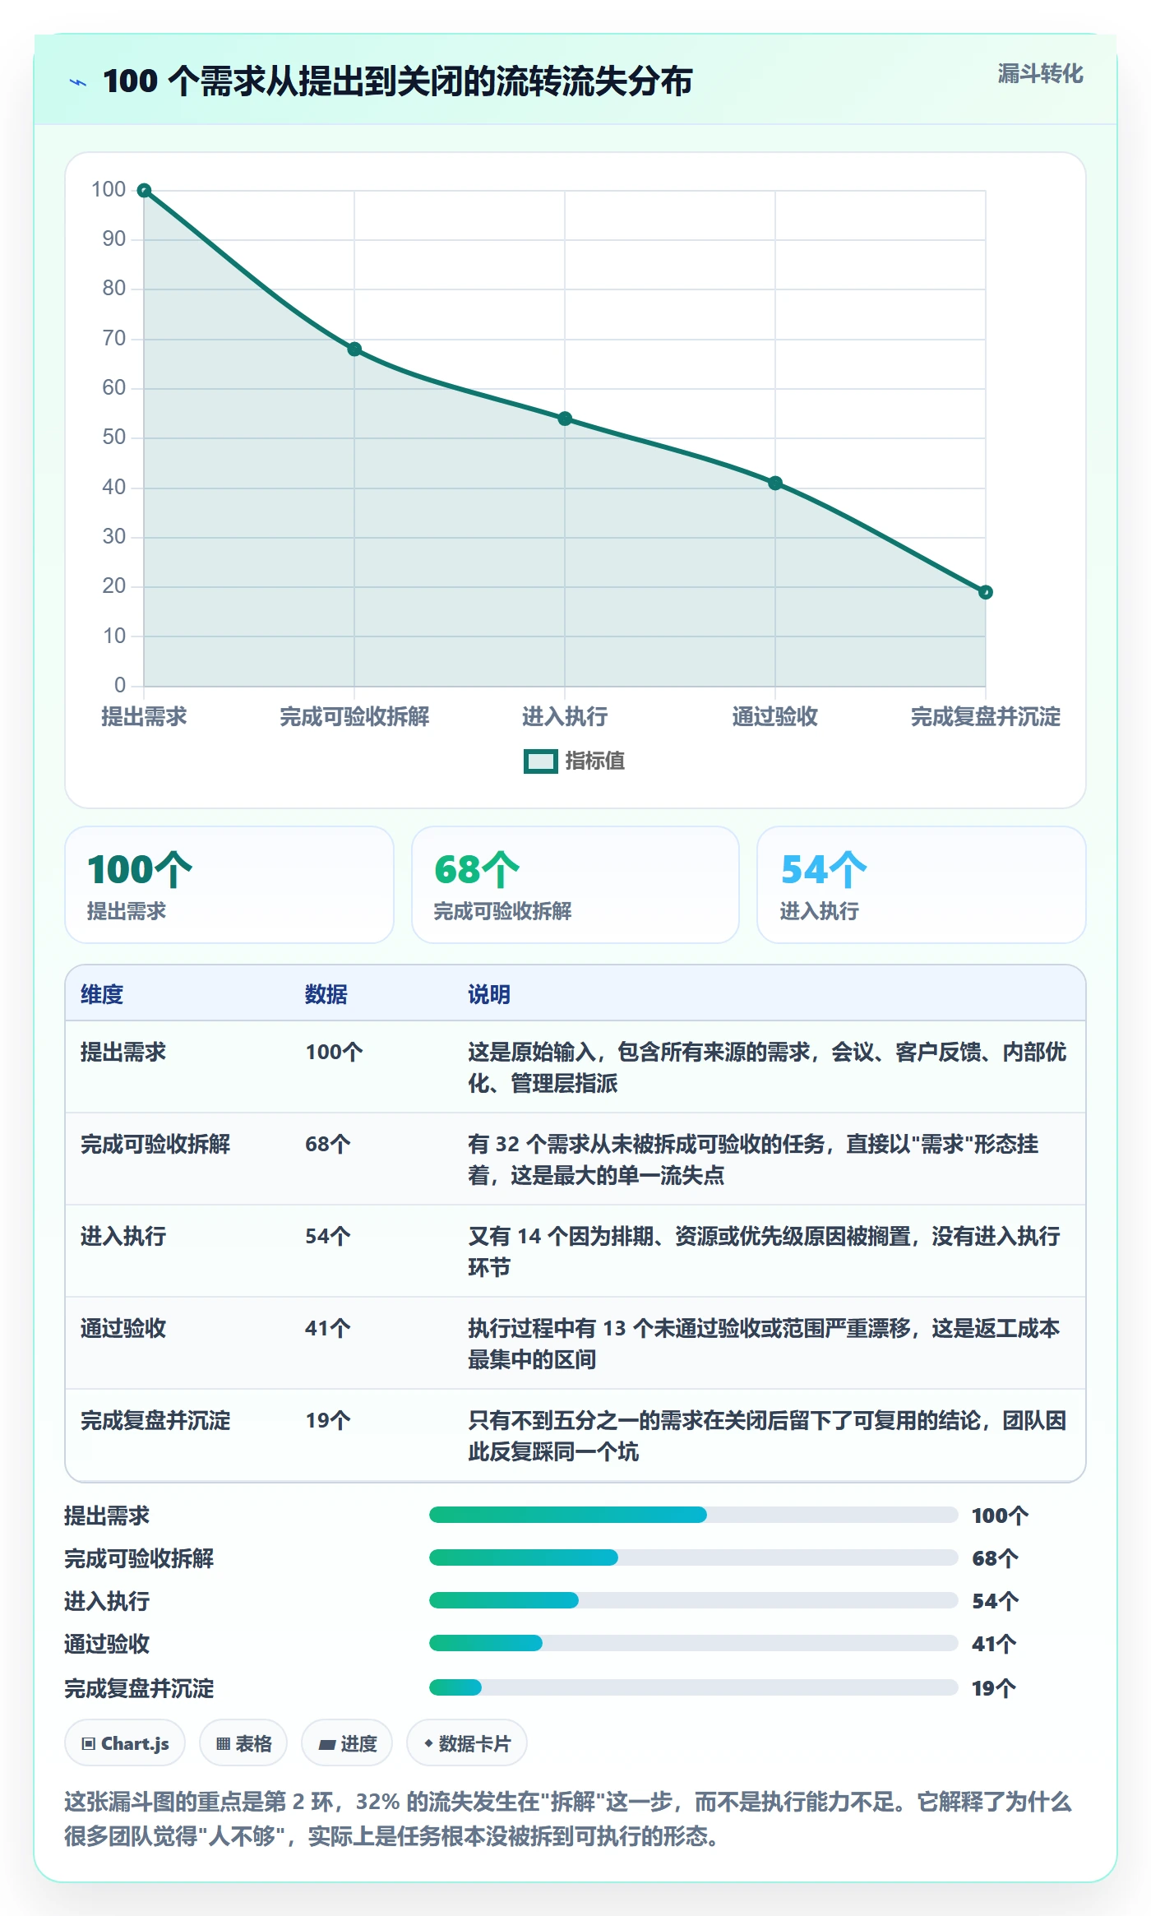Screen dimensions: 1151x1916
Task: Click the 19个 cell in the table
Action: tap(328, 1420)
